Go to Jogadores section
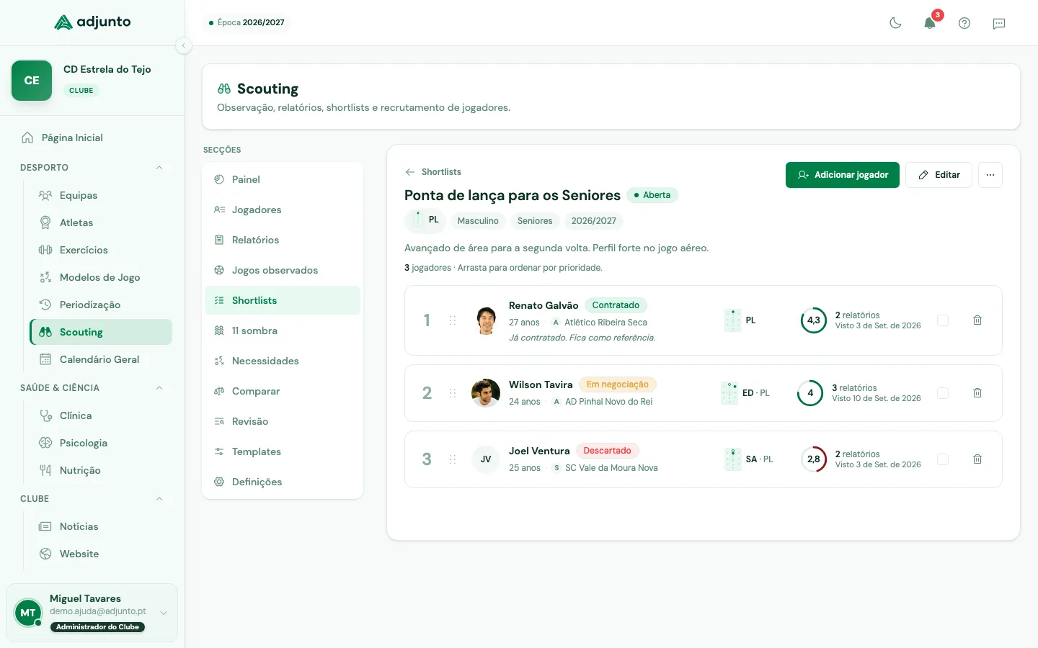1038x648 pixels. pyautogui.click(x=283, y=210)
